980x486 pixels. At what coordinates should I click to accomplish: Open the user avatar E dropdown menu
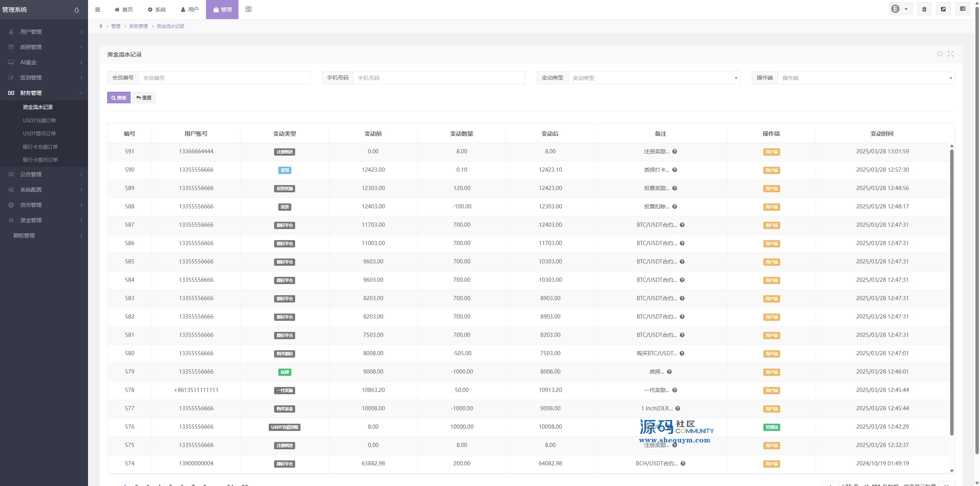(900, 9)
